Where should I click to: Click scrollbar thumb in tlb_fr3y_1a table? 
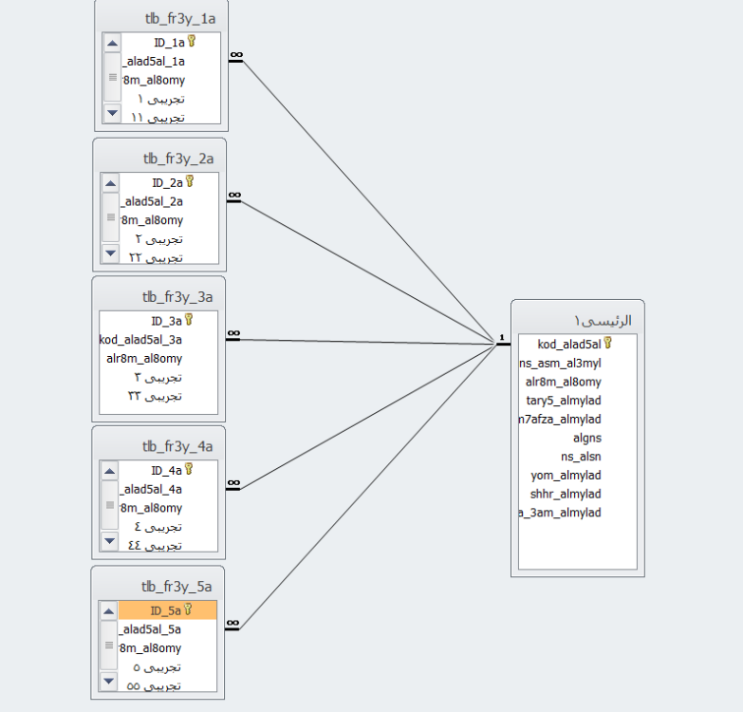coord(112,77)
